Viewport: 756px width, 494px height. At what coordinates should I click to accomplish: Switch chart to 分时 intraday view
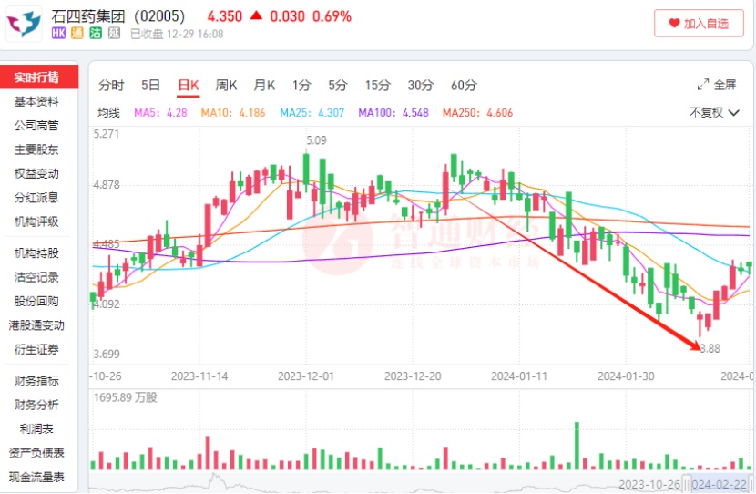(110, 85)
